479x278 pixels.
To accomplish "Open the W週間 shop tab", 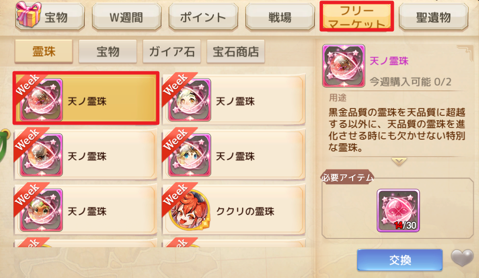I will click(x=126, y=17).
